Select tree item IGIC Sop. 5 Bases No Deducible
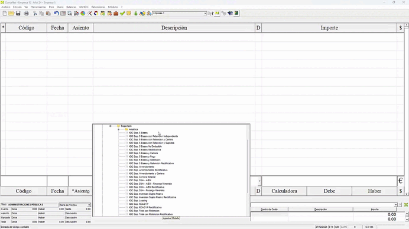This screenshot has height=229, width=409. click(145, 146)
